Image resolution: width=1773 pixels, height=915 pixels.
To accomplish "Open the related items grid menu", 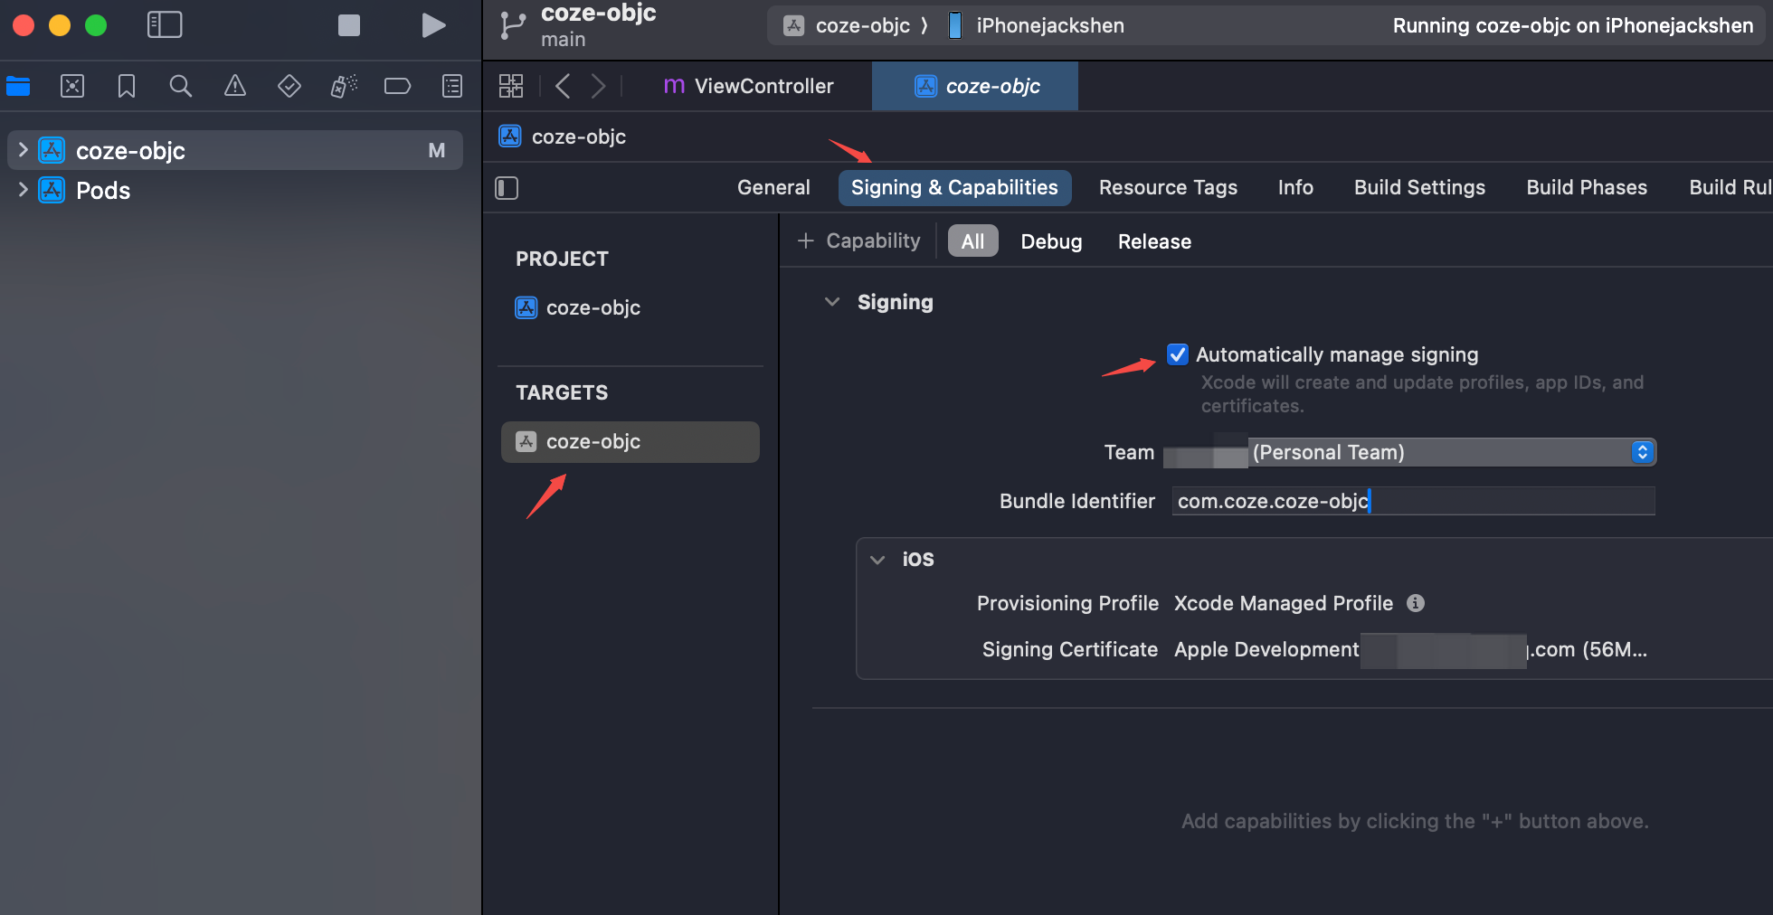I will pyautogui.click(x=511, y=86).
